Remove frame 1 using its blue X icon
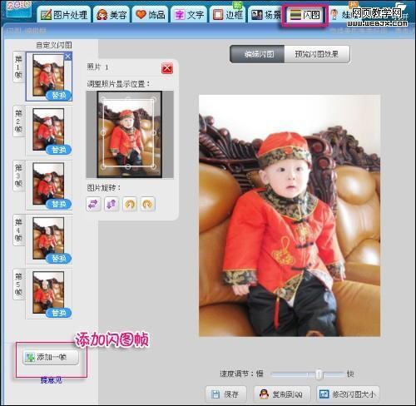 pyautogui.click(x=68, y=57)
